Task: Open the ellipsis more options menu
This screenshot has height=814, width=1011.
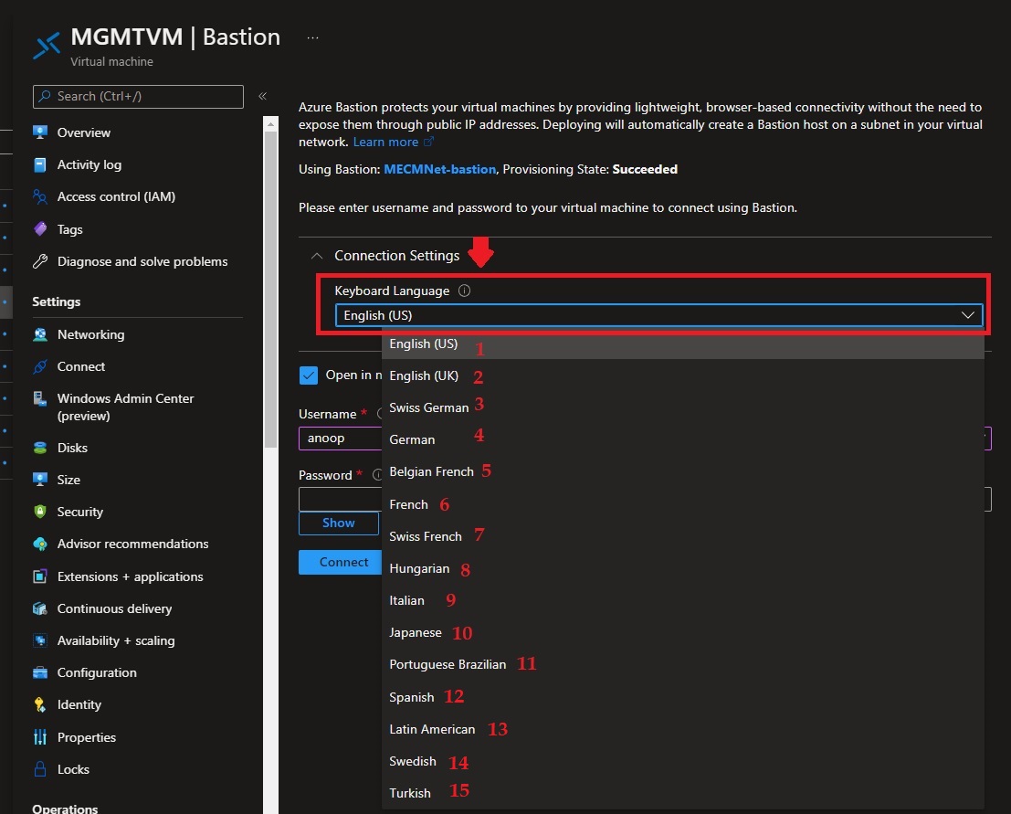Action: point(312,37)
